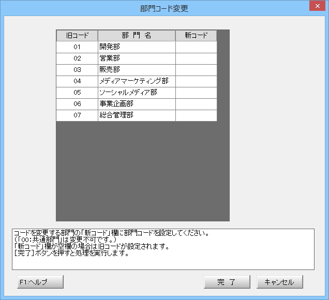Select the 新コード cell for 総合管理部
This screenshot has height=300, width=329.
pyautogui.click(x=196, y=115)
